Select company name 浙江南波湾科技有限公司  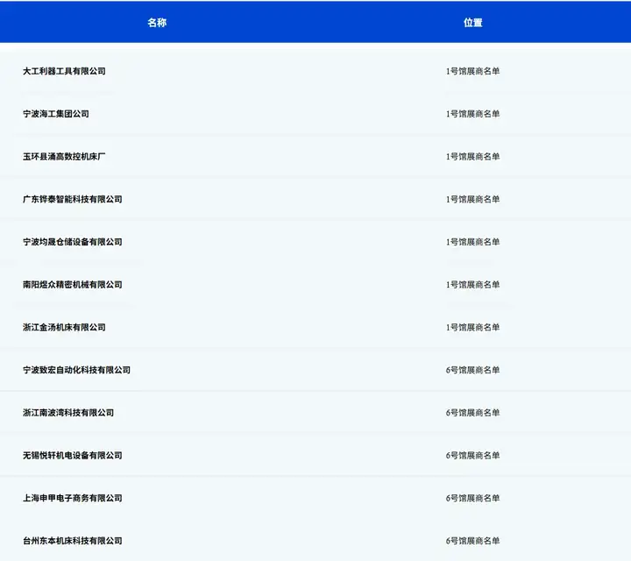pyautogui.click(x=68, y=413)
